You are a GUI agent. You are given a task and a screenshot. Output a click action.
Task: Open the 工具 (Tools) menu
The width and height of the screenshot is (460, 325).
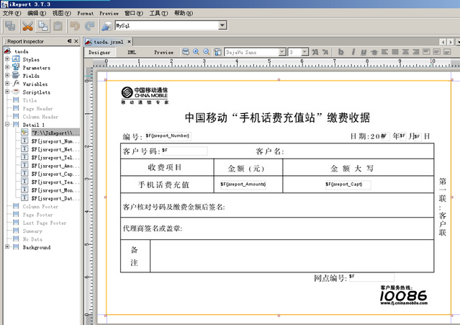coord(158,13)
